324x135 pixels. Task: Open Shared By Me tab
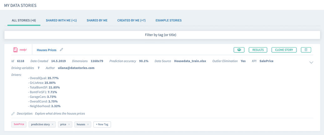pyautogui.click(x=97, y=20)
